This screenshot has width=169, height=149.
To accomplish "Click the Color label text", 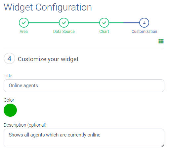I will [9, 100].
